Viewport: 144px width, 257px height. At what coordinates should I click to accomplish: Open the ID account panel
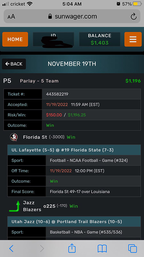(53, 39)
